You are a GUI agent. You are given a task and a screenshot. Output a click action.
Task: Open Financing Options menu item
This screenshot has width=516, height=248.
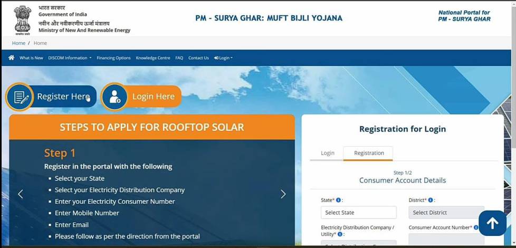(x=113, y=58)
